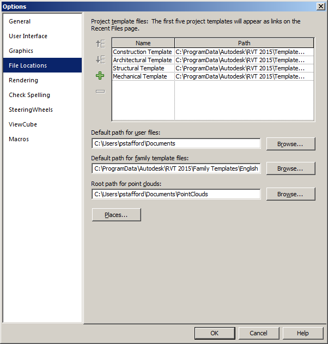The width and height of the screenshot is (328, 344).
Task: Browse for family template files path
Action: pyautogui.click(x=291, y=169)
